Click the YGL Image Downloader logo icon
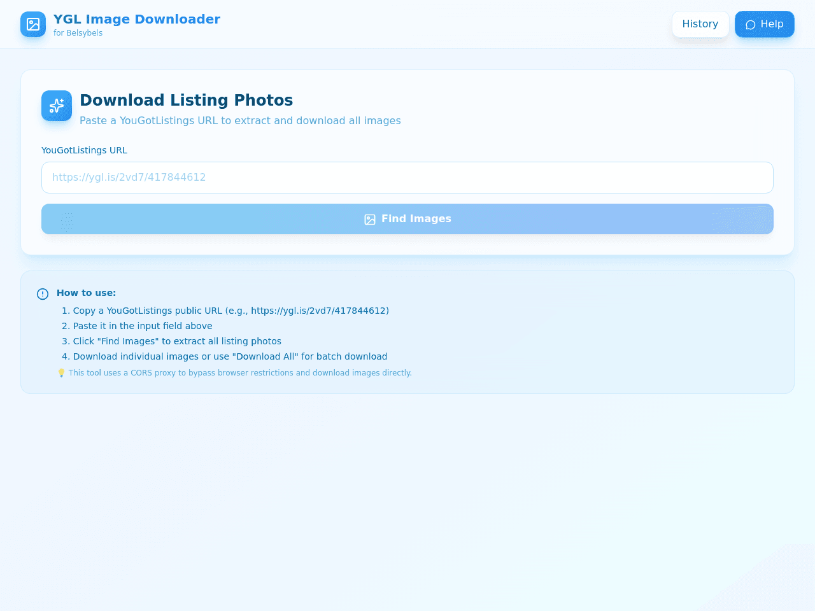 [x=33, y=24]
